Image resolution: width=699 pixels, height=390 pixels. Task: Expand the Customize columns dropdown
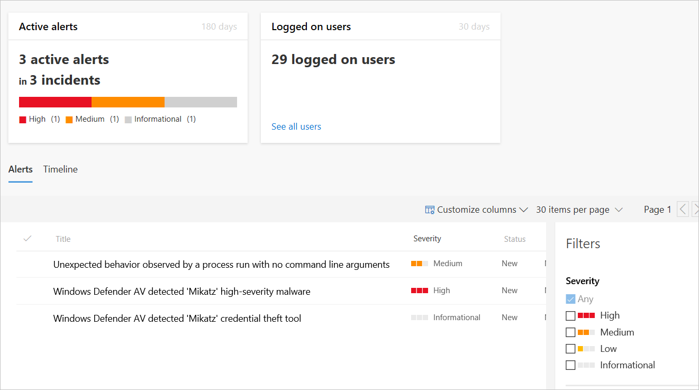477,210
